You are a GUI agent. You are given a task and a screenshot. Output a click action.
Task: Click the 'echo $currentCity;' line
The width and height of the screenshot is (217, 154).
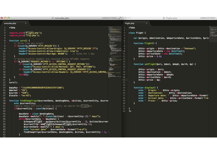(x=25, y=103)
